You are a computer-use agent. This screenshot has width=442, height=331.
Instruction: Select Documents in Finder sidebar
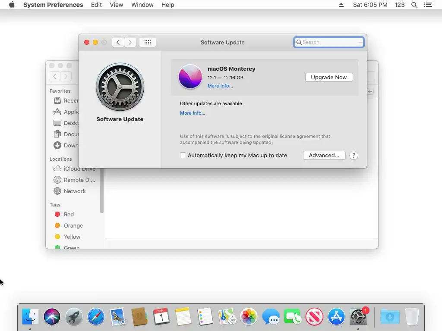coord(66,134)
